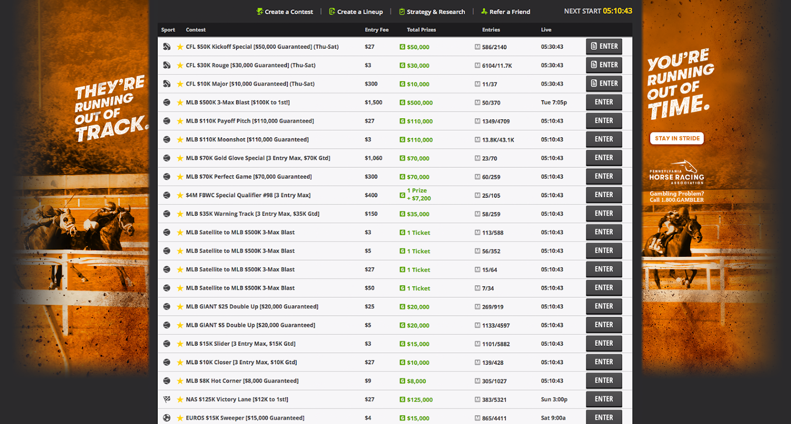Viewport: 791px width, 424px height.
Task: Enter the MLB $70K Perfect Game contest
Action: point(604,176)
